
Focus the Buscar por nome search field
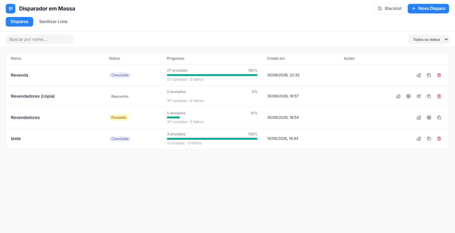[39, 39]
